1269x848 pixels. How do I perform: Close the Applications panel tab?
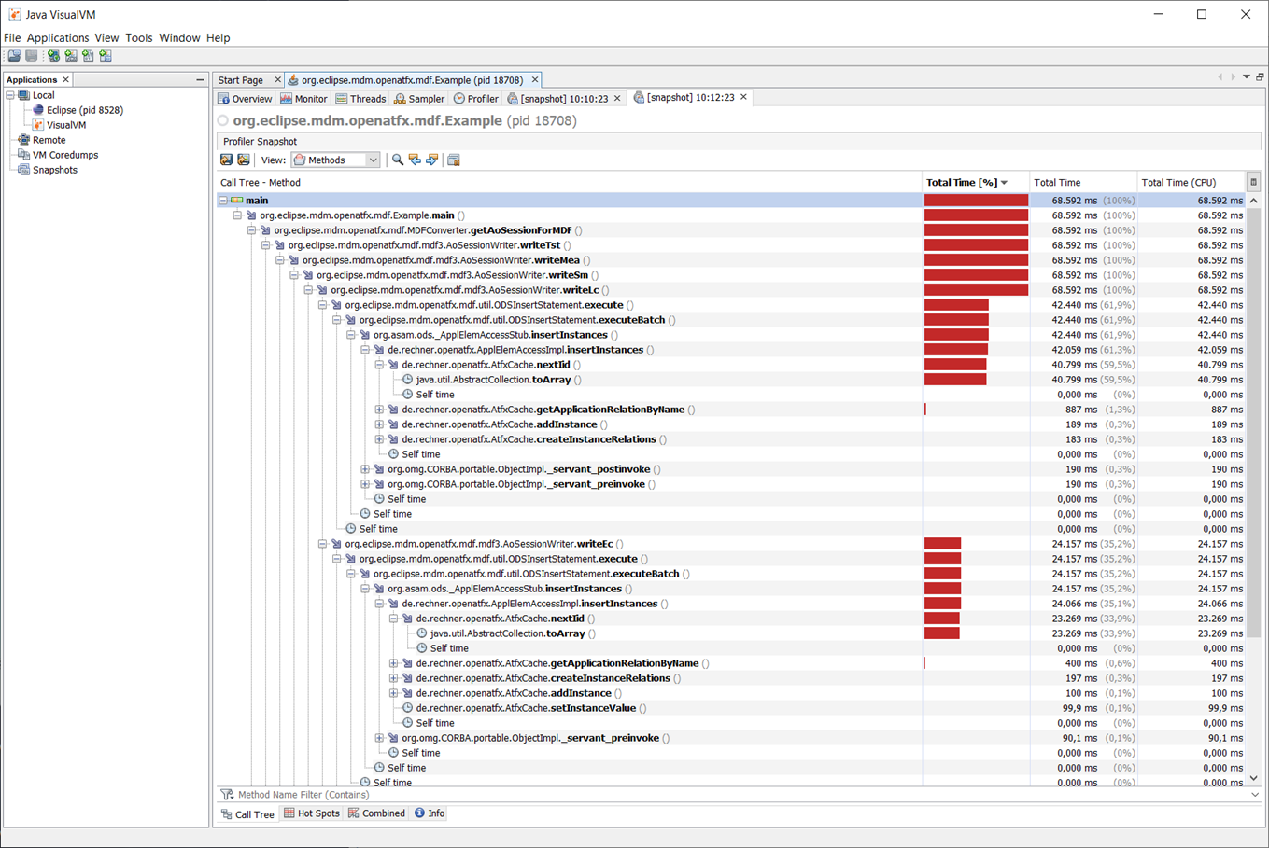[65, 80]
